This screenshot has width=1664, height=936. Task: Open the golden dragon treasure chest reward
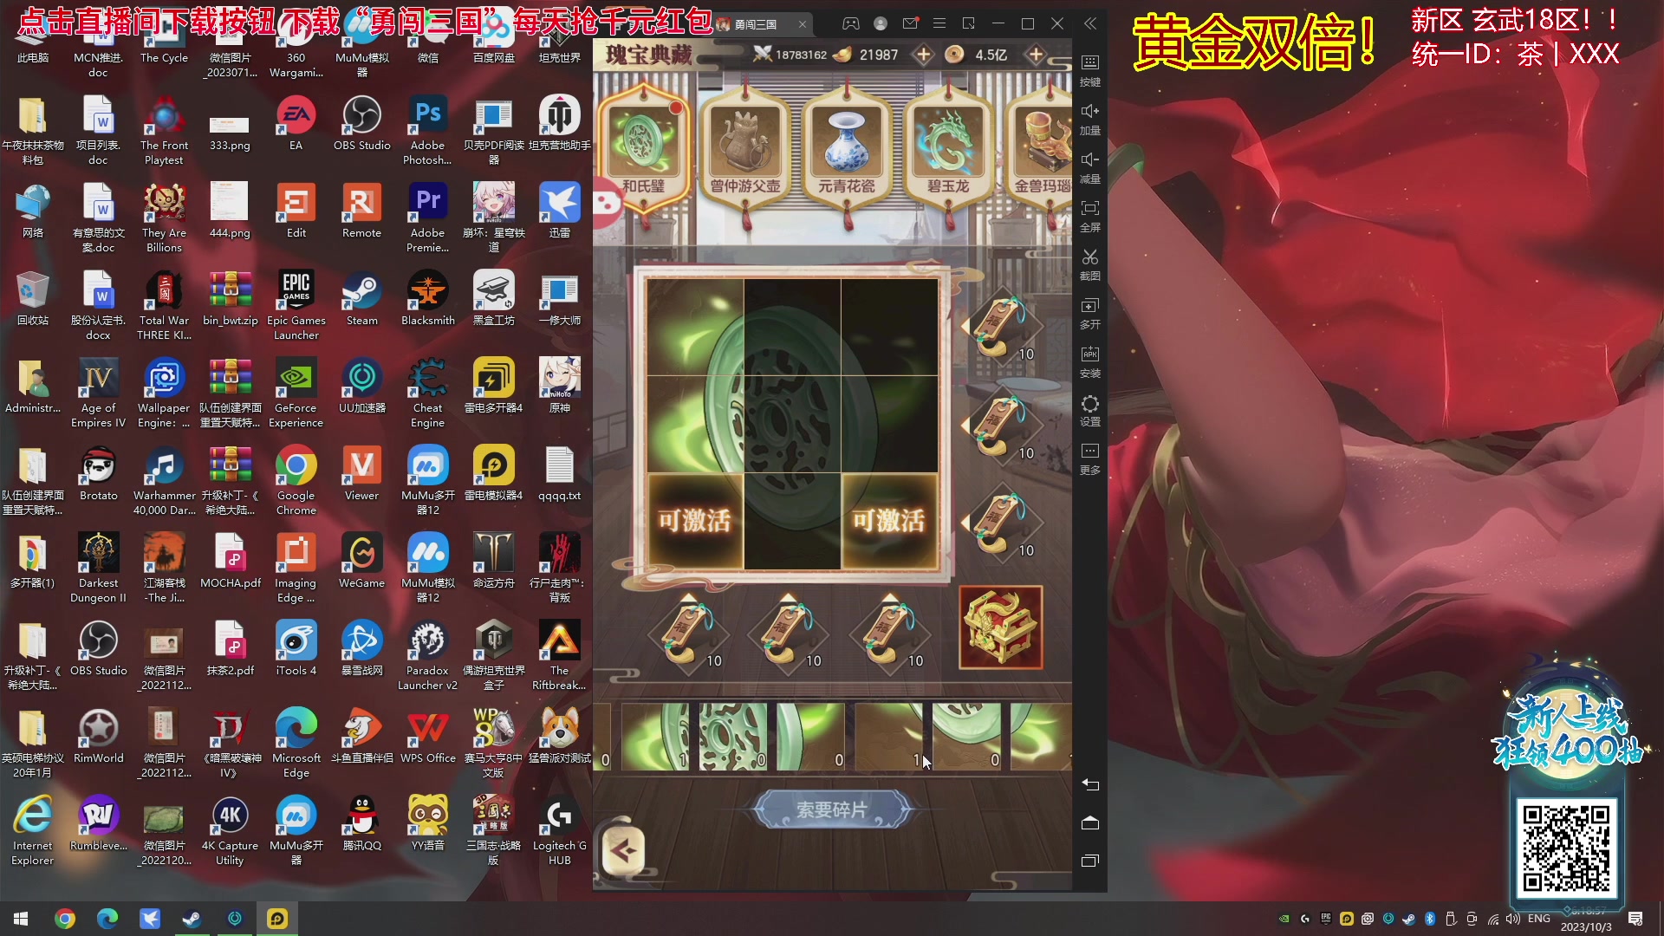(1001, 627)
